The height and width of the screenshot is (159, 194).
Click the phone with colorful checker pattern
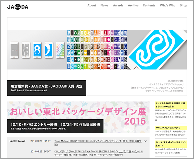point(60,50)
